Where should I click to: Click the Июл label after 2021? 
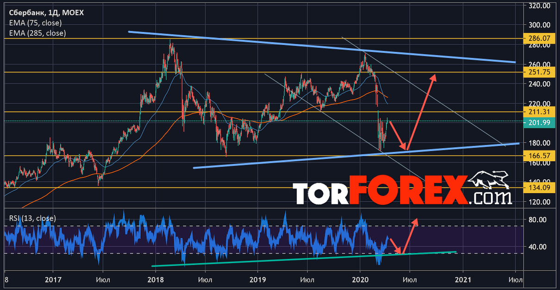click(x=516, y=279)
